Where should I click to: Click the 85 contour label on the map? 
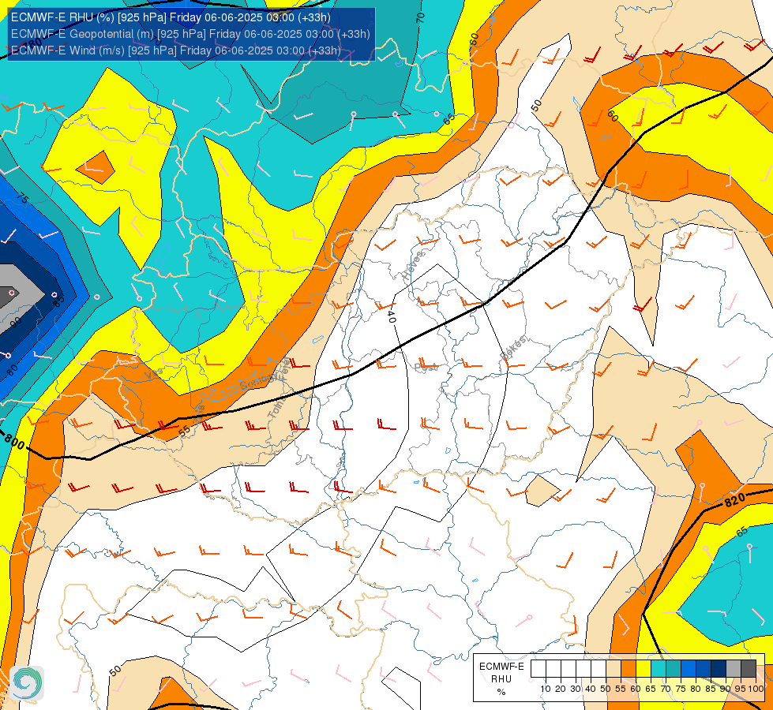pos(58,300)
